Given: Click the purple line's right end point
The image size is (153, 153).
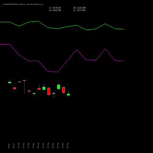Looking at the screenshot, I should pyautogui.click(x=124, y=61).
